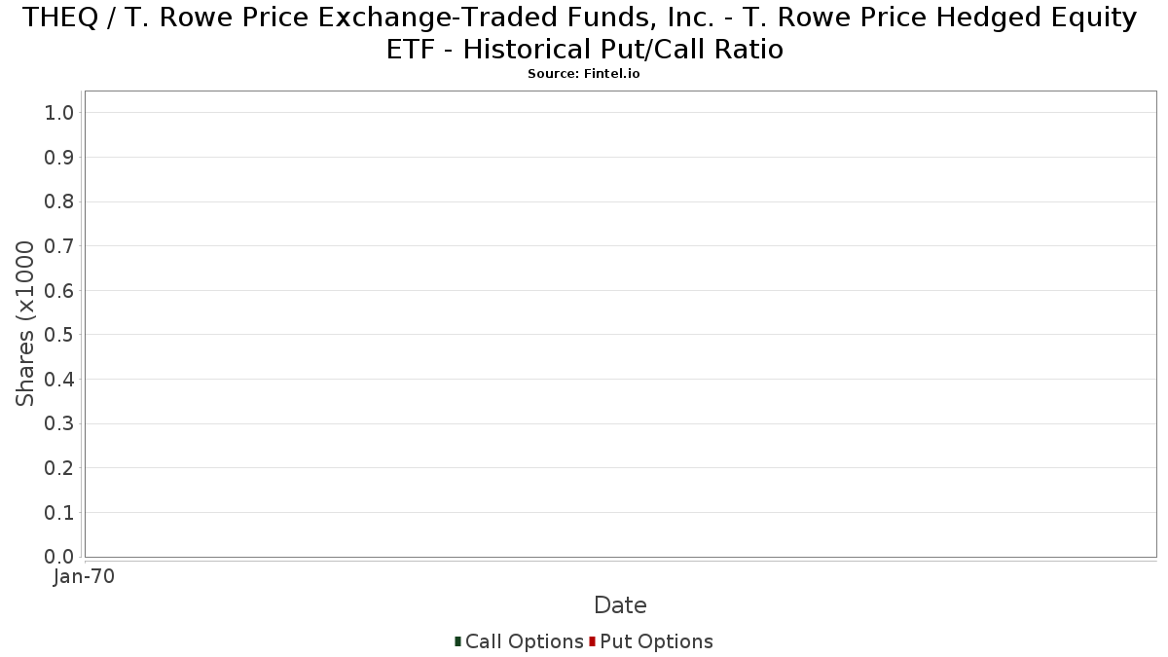The width and height of the screenshot is (1168, 657).
Task: Toggle the Put Options legend label
Action: [657, 641]
